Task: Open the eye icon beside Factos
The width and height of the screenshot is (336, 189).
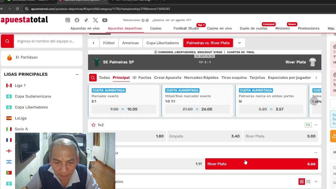Action: point(134,78)
